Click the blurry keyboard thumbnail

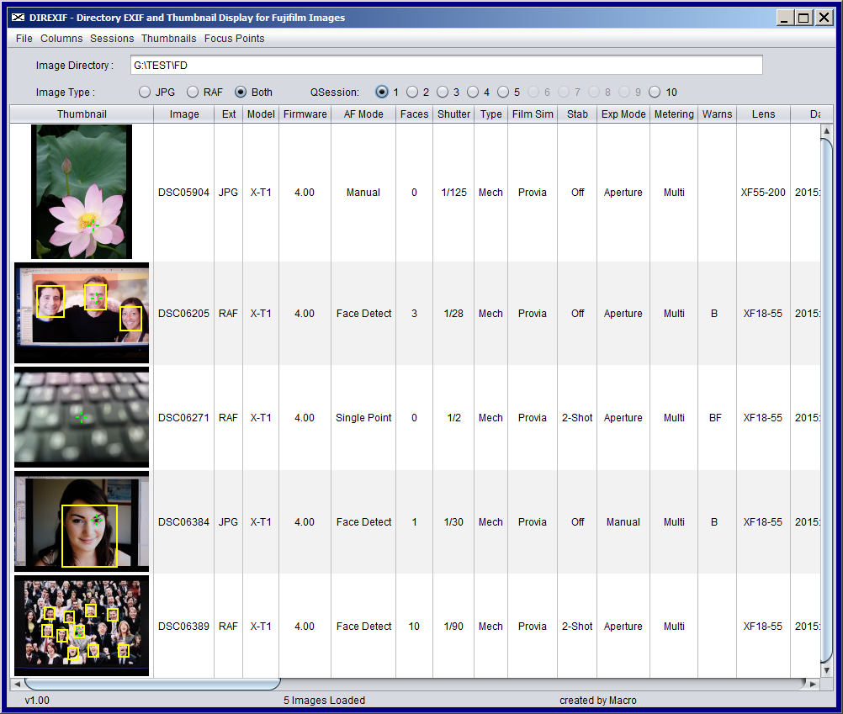pyautogui.click(x=82, y=417)
